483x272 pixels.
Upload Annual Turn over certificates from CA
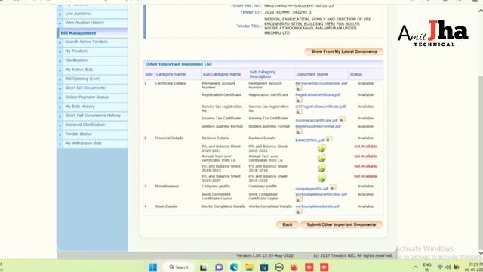321,158
